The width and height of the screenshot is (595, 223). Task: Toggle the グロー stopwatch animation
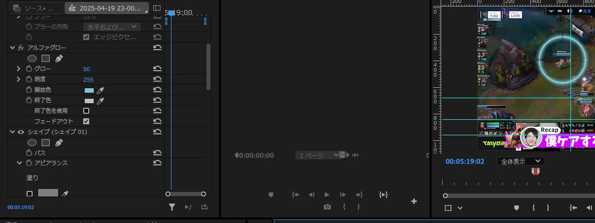coord(29,69)
